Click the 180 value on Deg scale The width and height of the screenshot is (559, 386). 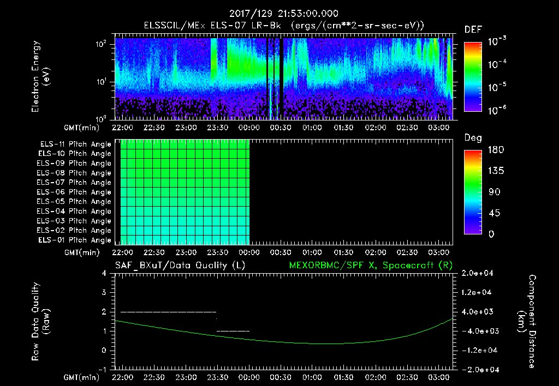coord(496,150)
